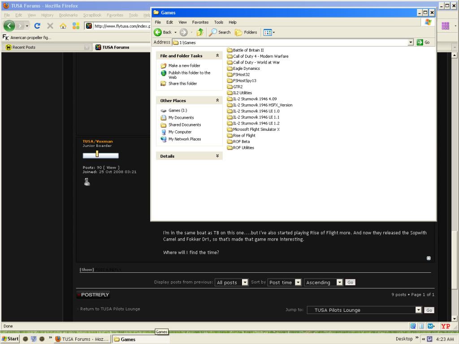Select Battle of Britain II folder
The image size is (459, 344).
(248, 50)
